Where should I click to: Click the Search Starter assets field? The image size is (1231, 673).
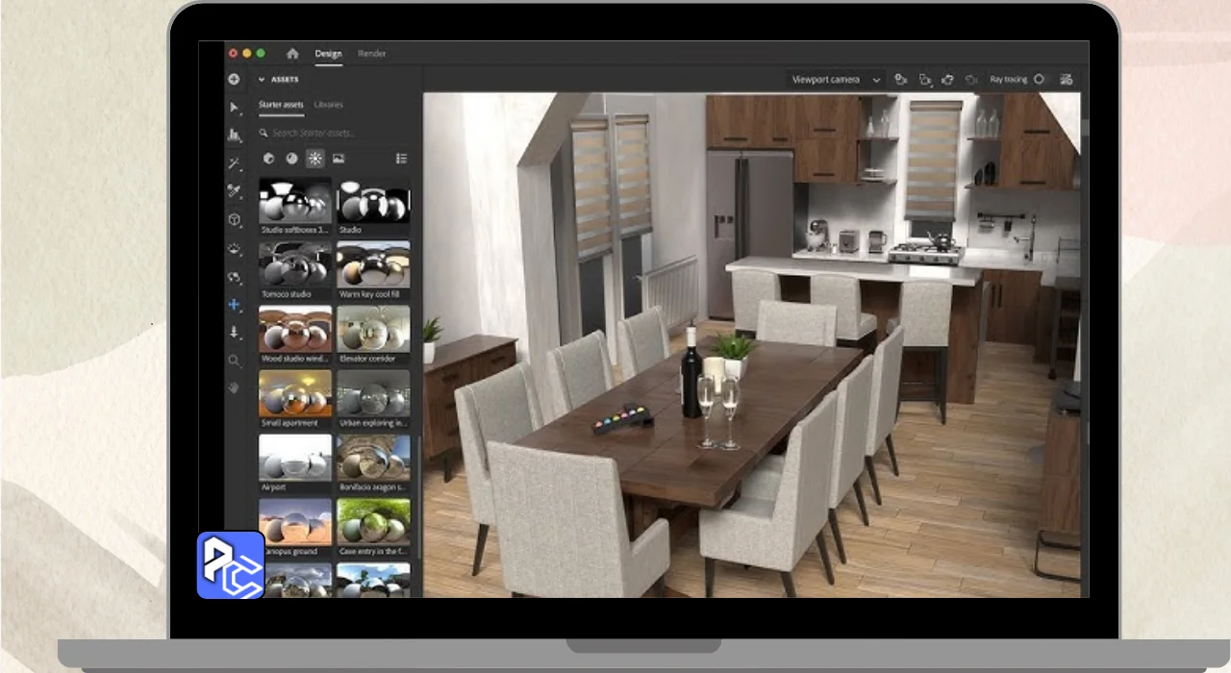tap(317, 133)
